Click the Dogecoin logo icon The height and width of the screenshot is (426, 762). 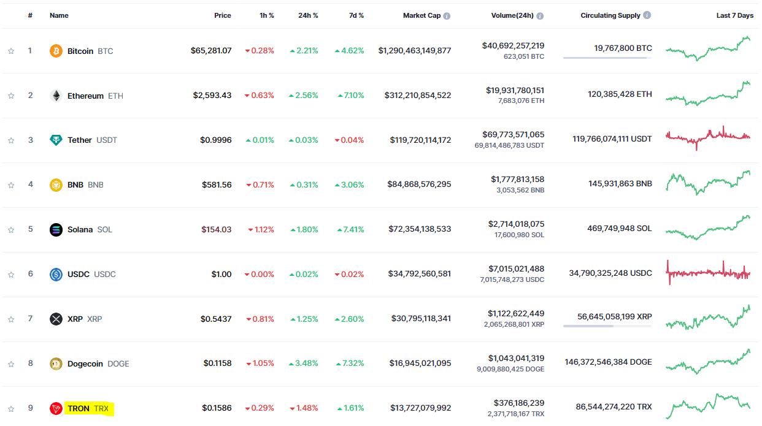[56, 363]
